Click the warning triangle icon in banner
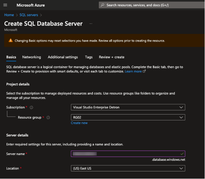205x179 pixels. coord(11,40)
